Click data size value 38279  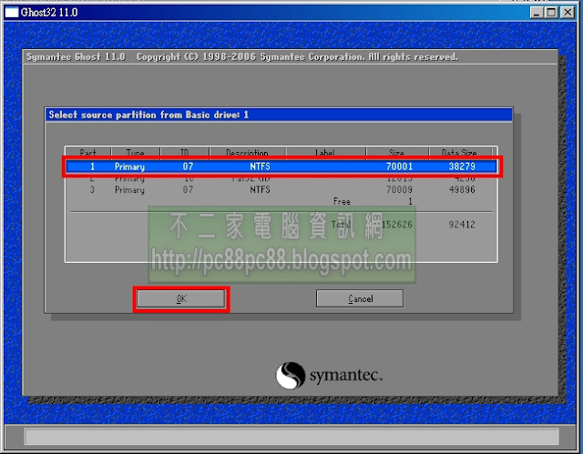(462, 166)
